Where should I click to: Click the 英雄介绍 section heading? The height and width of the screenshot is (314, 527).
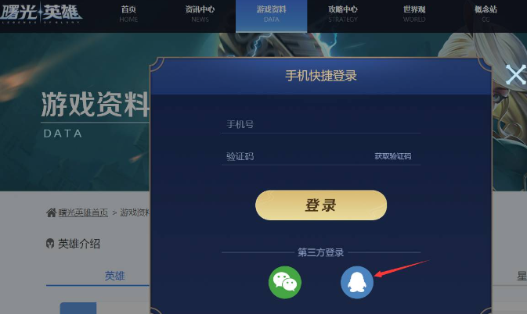(79, 244)
